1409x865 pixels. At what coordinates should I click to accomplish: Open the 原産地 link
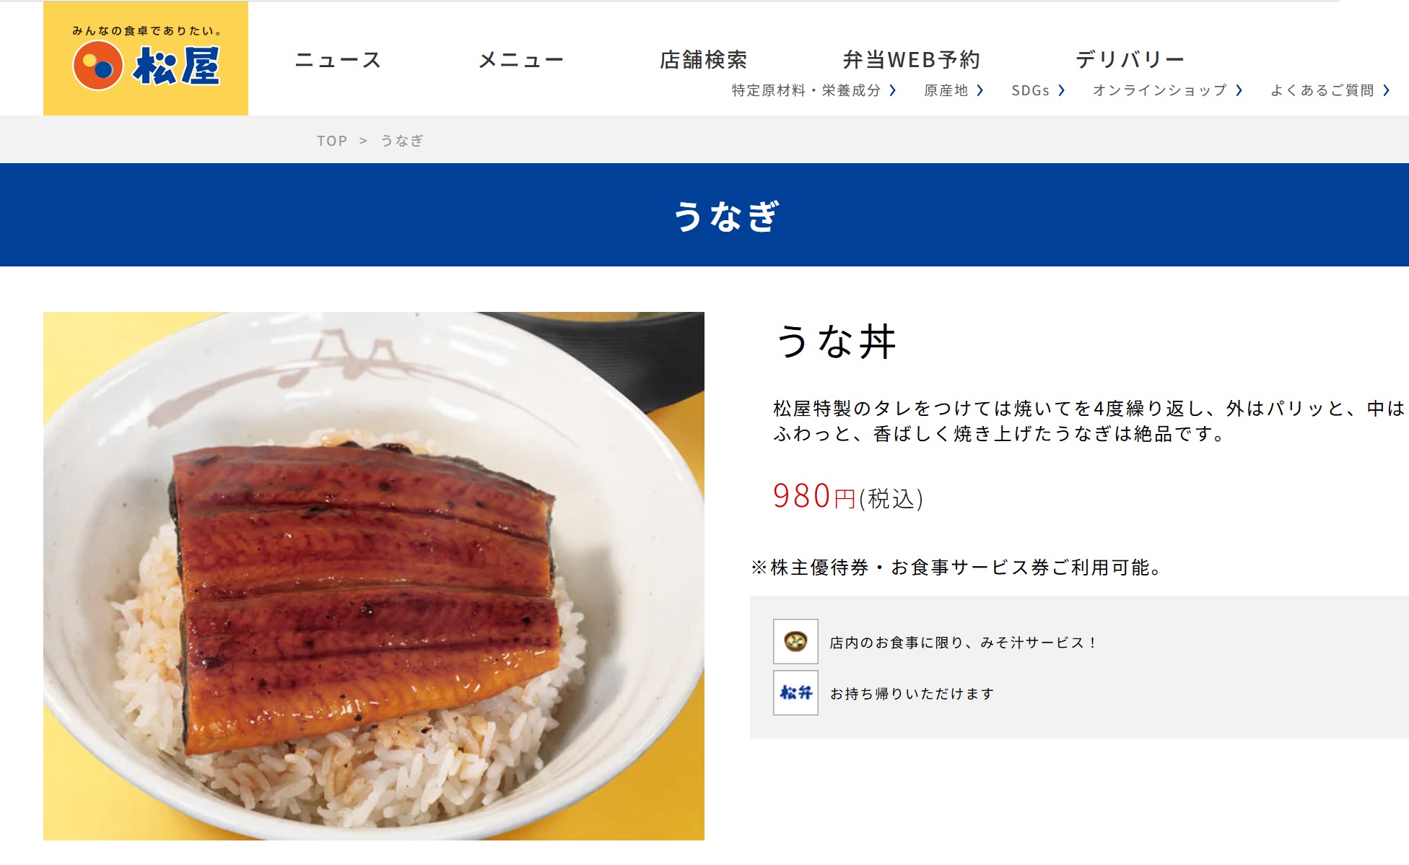[946, 90]
